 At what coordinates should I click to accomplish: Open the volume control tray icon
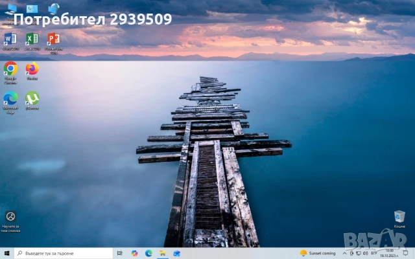tap(366, 253)
